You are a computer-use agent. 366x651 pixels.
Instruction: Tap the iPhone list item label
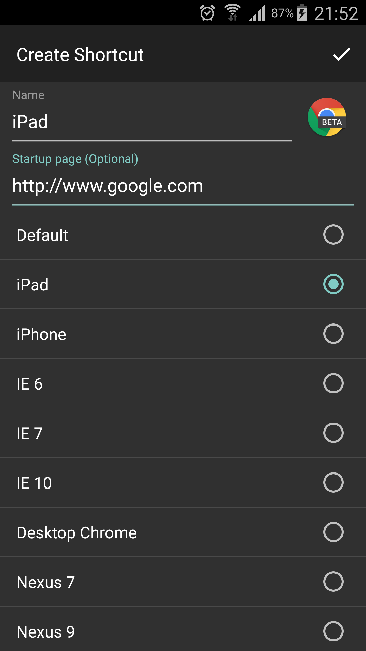click(x=41, y=334)
